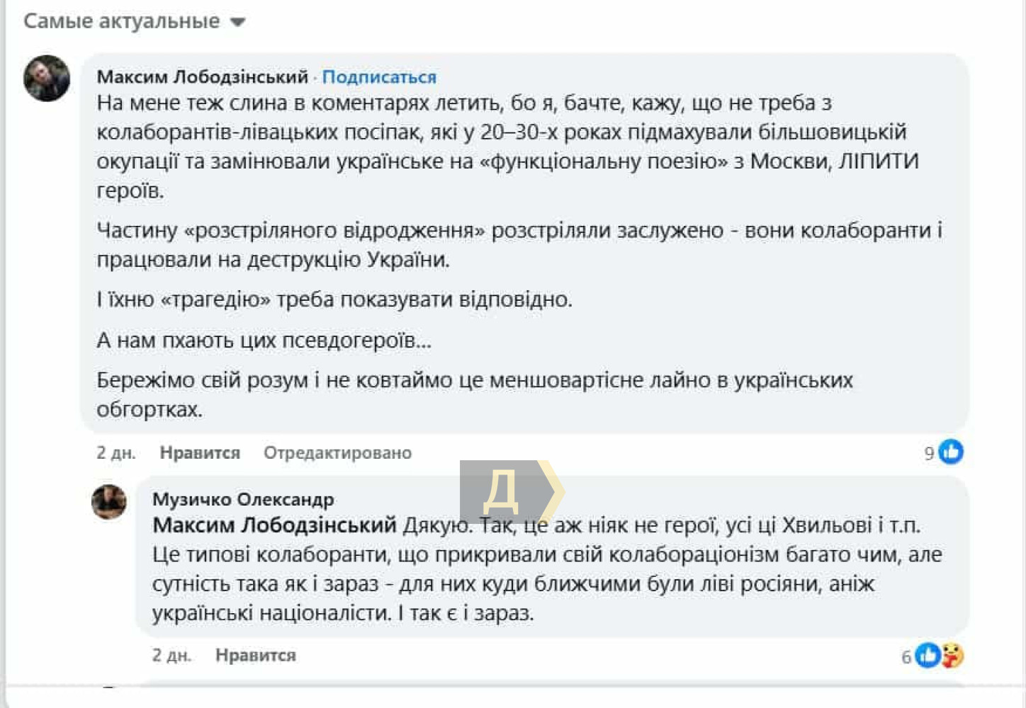
Task: Show reactions count 9 on top comment
Action: point(929,453)
